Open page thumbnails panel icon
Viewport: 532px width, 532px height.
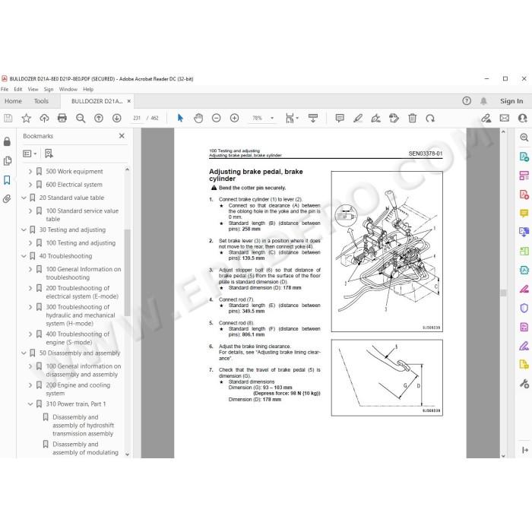point(7,161)
